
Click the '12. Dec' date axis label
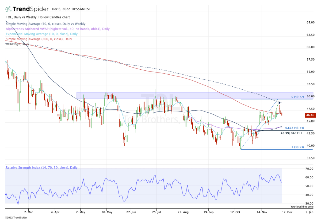coord(288,212)
